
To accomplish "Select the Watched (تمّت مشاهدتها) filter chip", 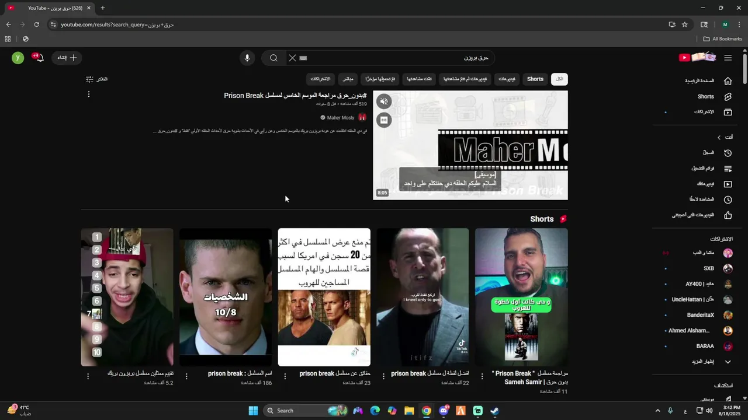I will point(420,79).
